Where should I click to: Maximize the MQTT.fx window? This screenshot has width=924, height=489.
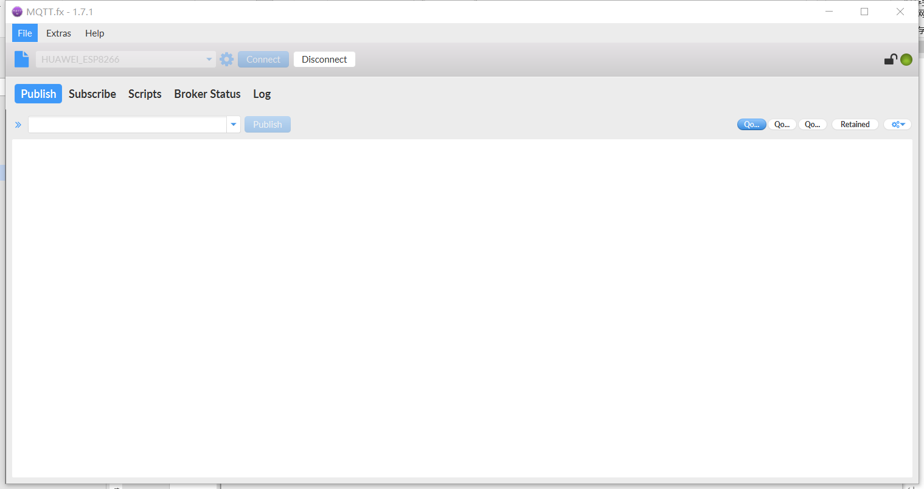point(864,12)
